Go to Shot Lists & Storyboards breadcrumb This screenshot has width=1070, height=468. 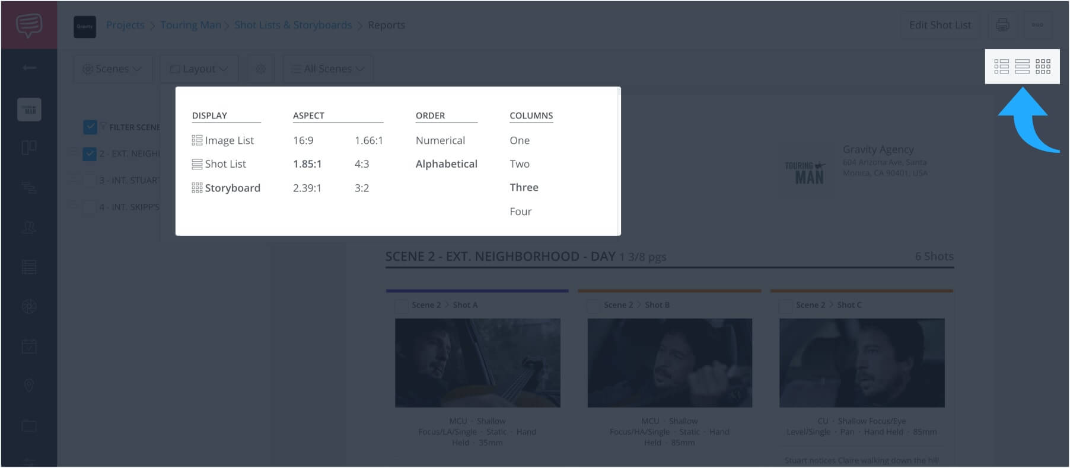[293, 25]
